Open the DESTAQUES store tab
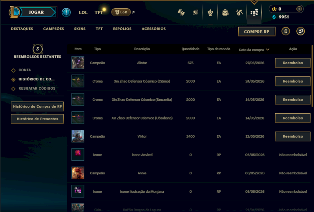The image size is (314, 212). pos(22,29)
